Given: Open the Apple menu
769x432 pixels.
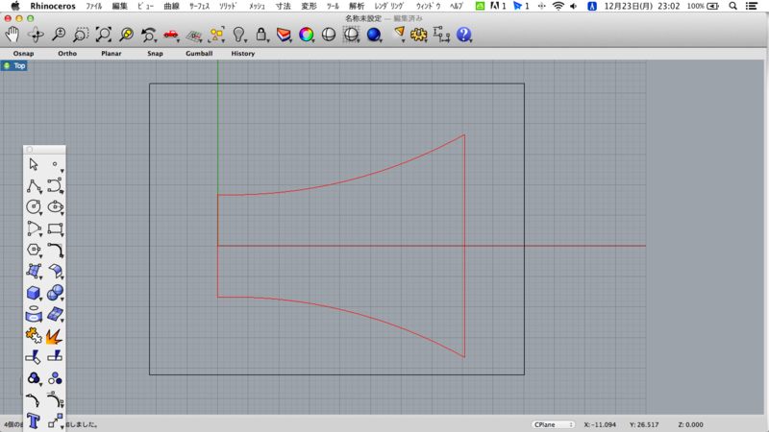Looking at the screenshot, I should click(x=15, y=6).
